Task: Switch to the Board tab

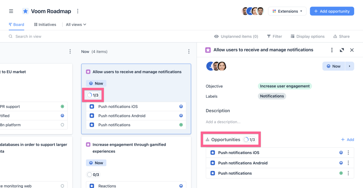Action: coord(16,25)
